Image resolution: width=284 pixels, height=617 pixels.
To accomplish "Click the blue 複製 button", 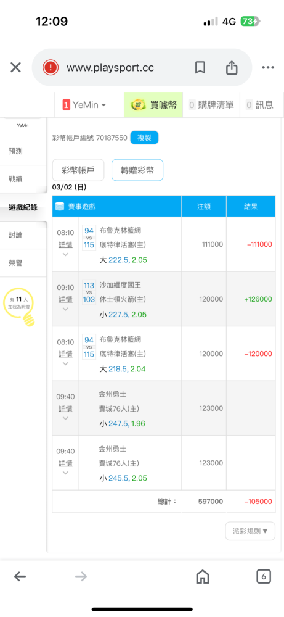I will pos(145,138).
